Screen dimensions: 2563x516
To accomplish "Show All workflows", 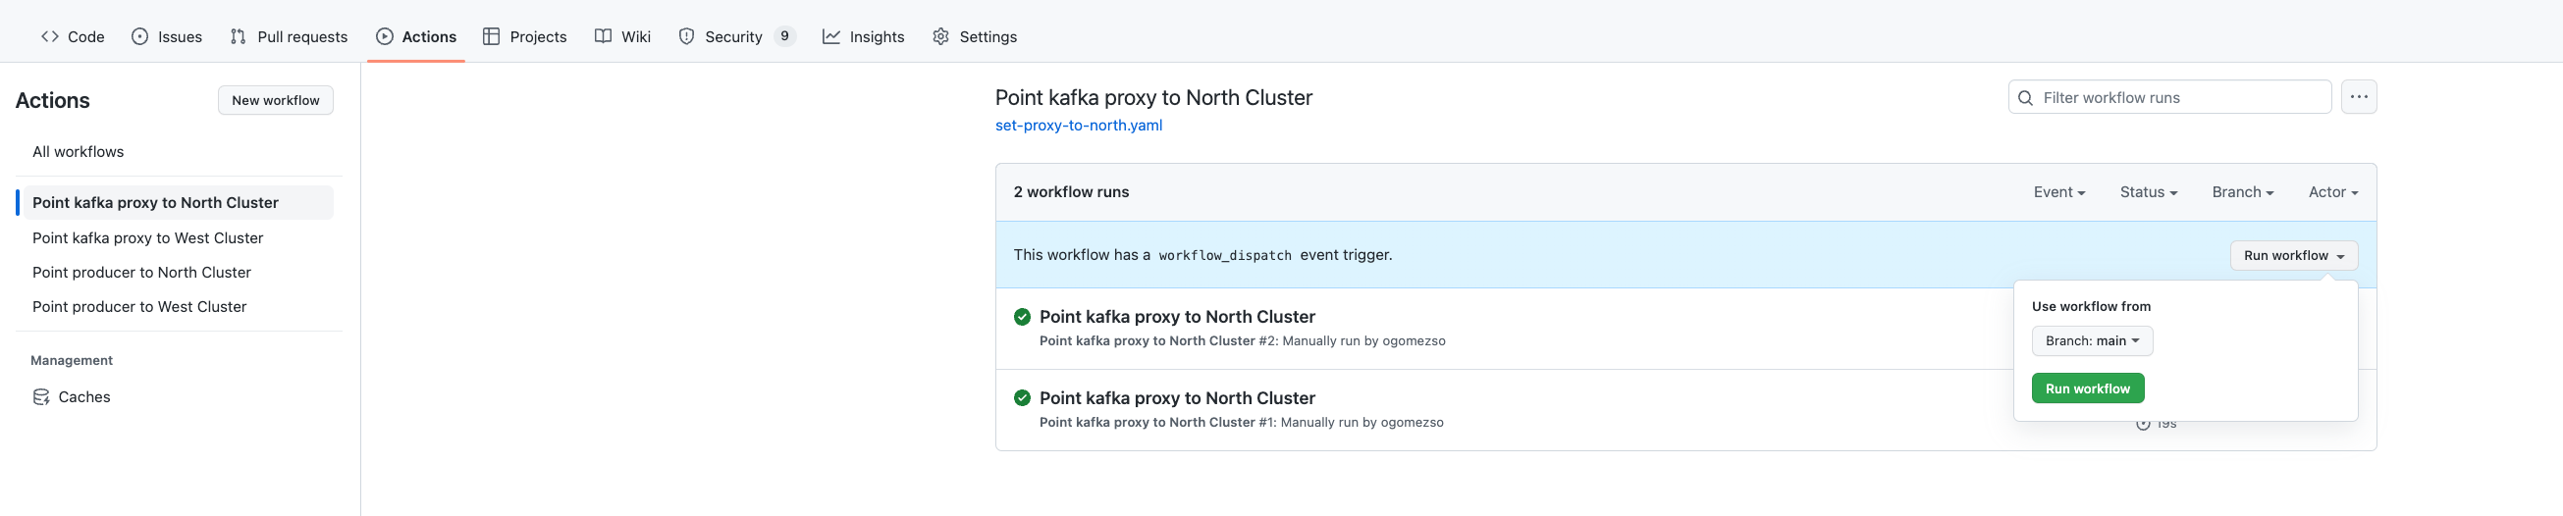I will pos(78,152).
